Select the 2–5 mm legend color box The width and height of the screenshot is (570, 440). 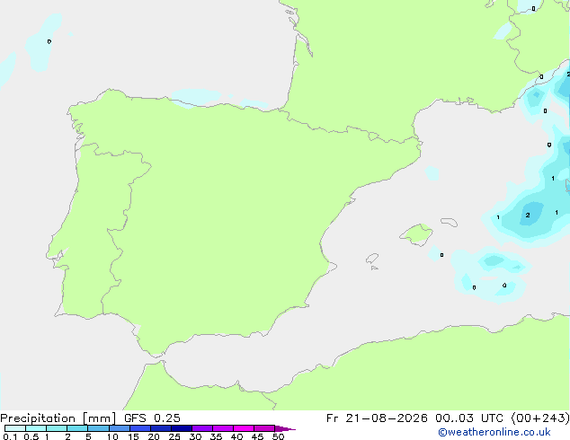(x=77, y=428)
